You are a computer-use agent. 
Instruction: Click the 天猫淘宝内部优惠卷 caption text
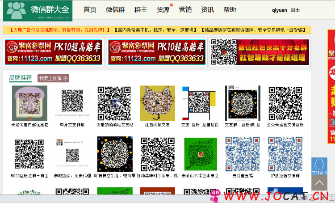[29, 125]
